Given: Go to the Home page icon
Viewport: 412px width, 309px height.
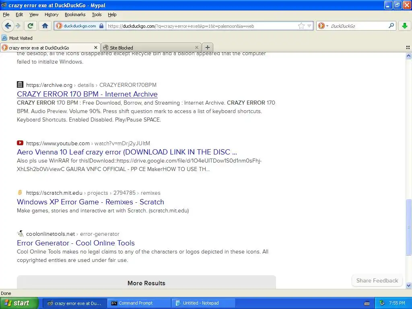Looking at the screenshot, I should coord(45,26).
